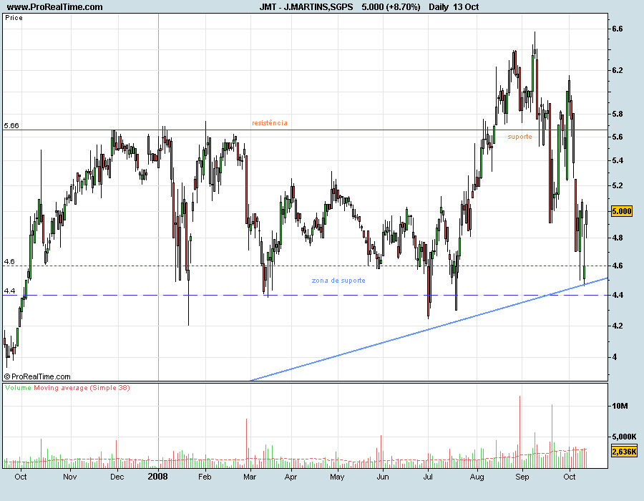Click the 5.66 resistance level label

pos(11,126)
